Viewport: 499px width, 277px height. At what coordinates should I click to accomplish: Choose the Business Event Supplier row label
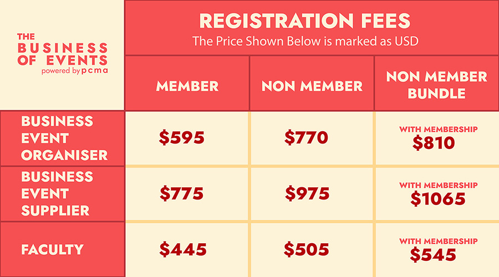[57, 193]
